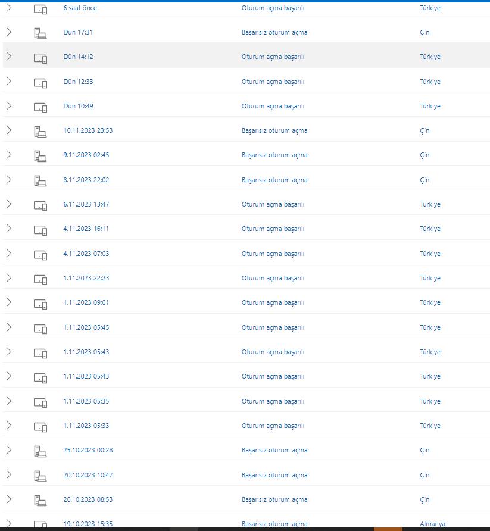Expand the Dün 17:31 sign-in entry
This screenshot has height=531, width=490.
coord(9,32)
